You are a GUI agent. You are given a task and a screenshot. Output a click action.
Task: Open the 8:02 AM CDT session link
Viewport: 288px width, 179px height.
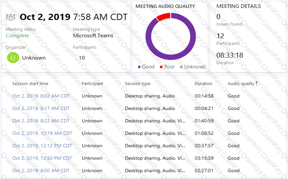41,96
